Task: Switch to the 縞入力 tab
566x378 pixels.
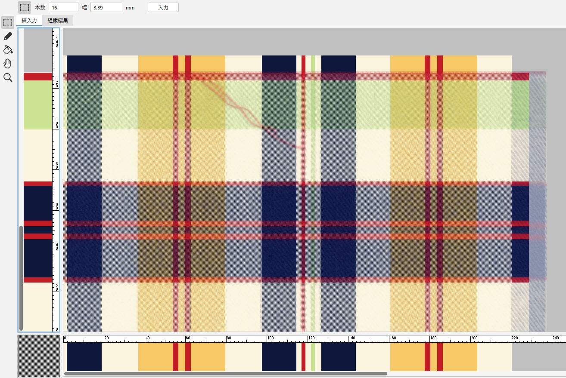Action: click(x=29, y=21)
